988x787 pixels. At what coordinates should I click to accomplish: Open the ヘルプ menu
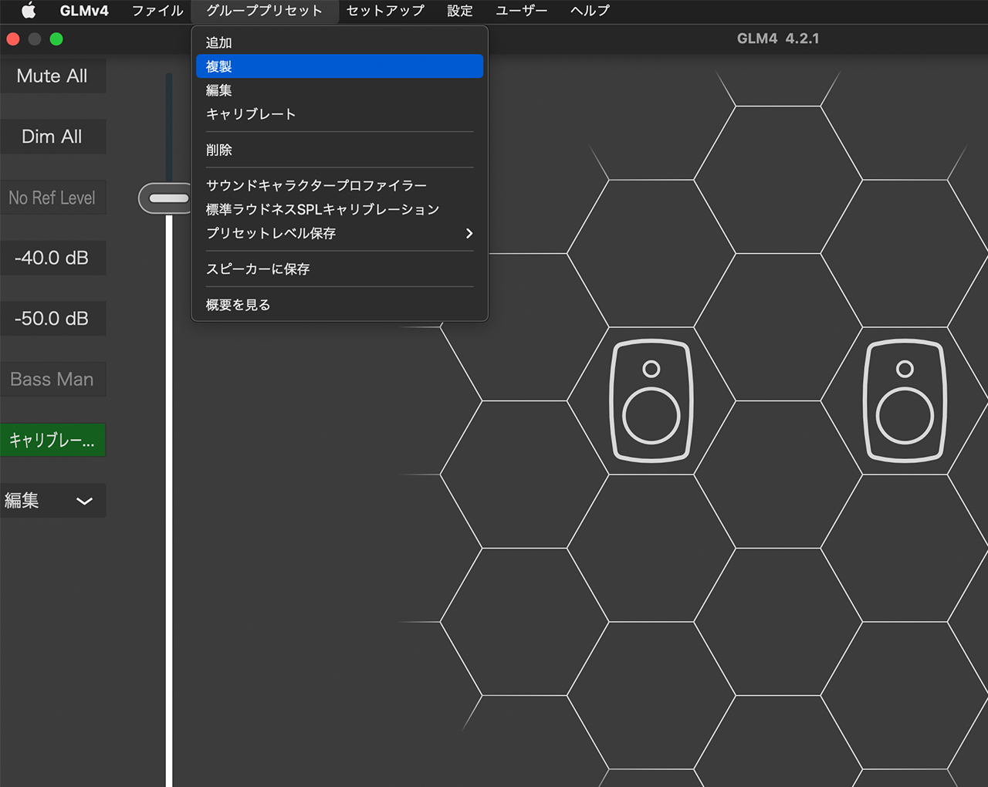[589, 11]
